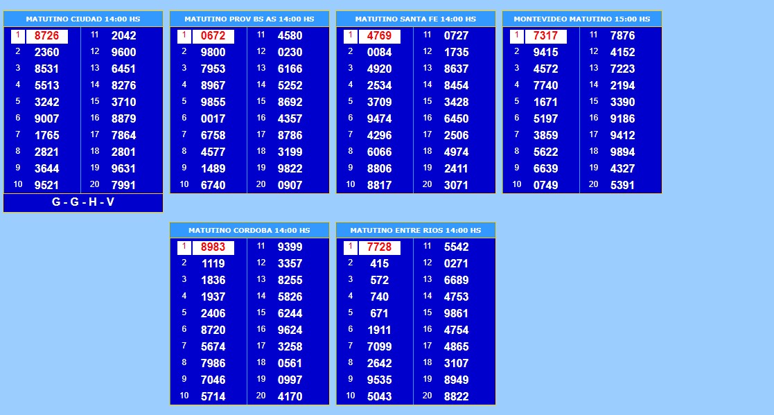Viewport: 774px width, 415px height.
Task: Click the highlighted number 4769 in Santa Fe
Action: point(379,36)
